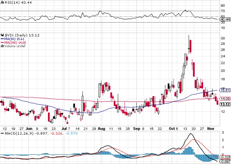
Task: Click the Aug month label on date axis
Action: click(101, 129)
